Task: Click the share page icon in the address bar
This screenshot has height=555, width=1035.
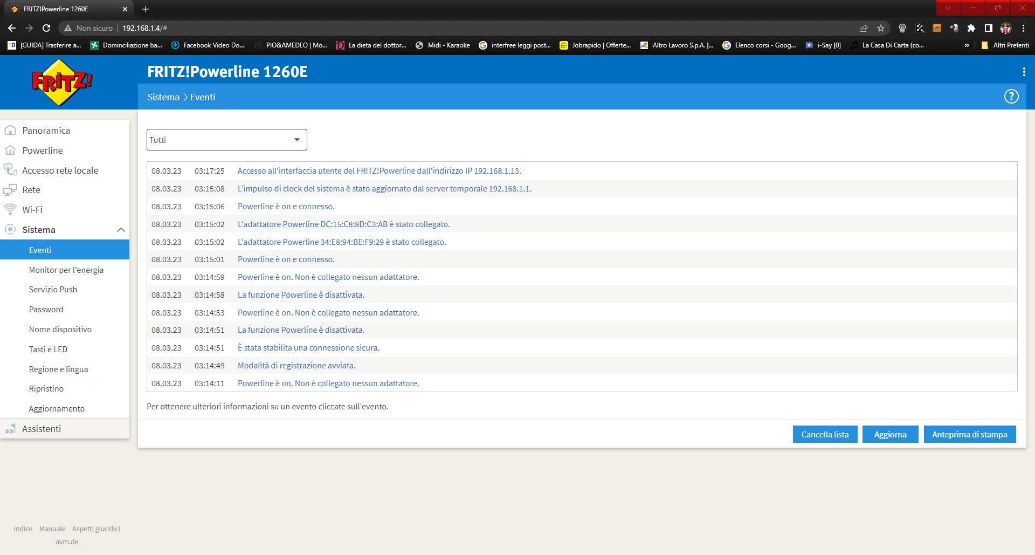Action: pyautogui.click(x=864, y=28)
